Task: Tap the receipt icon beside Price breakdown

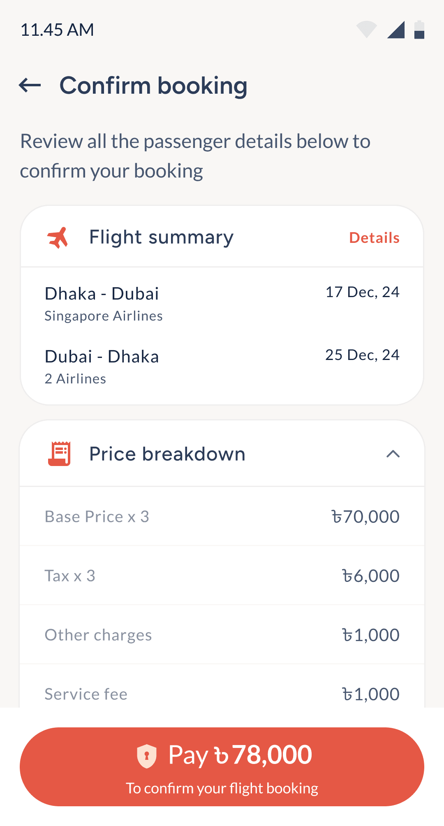Action: (60, 454)
